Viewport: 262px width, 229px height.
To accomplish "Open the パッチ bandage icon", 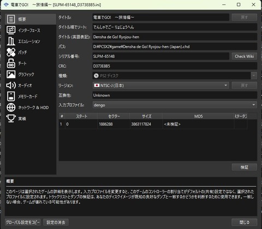I will point(11,52).
